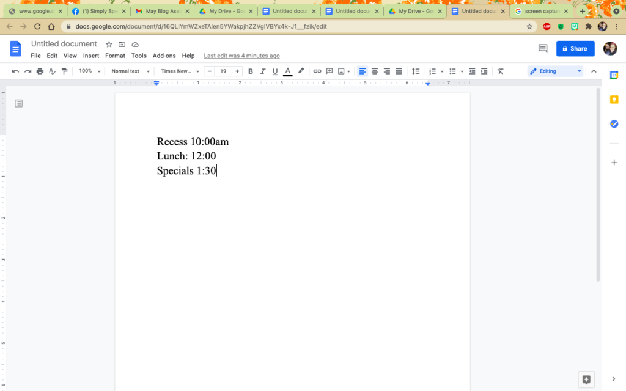Image resolution: width=626 pixels, height=391 pixels.
Task: Select the paint format tool
Action: coord(64,71)
